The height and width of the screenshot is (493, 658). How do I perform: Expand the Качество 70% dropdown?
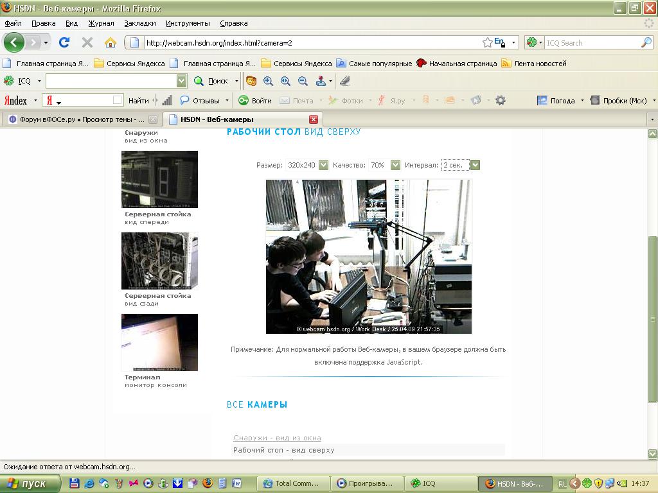pyautogui.click(x=395, y=165)
